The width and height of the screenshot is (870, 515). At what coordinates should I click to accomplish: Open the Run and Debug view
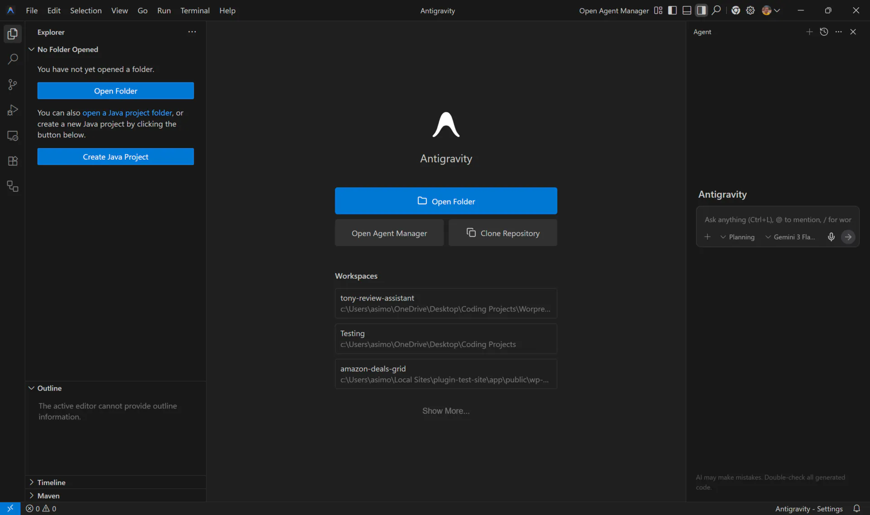[x=13, y=110]
